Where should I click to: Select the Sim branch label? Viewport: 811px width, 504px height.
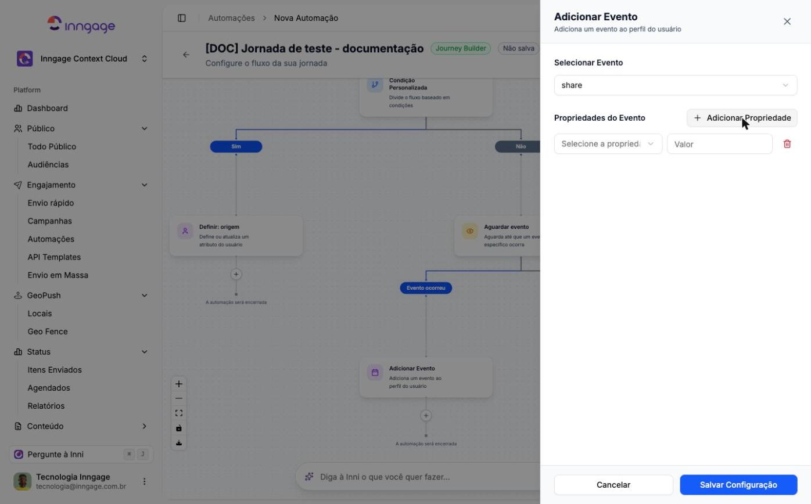point(236,146)
